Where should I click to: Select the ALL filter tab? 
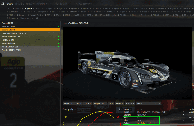point(9,9)
